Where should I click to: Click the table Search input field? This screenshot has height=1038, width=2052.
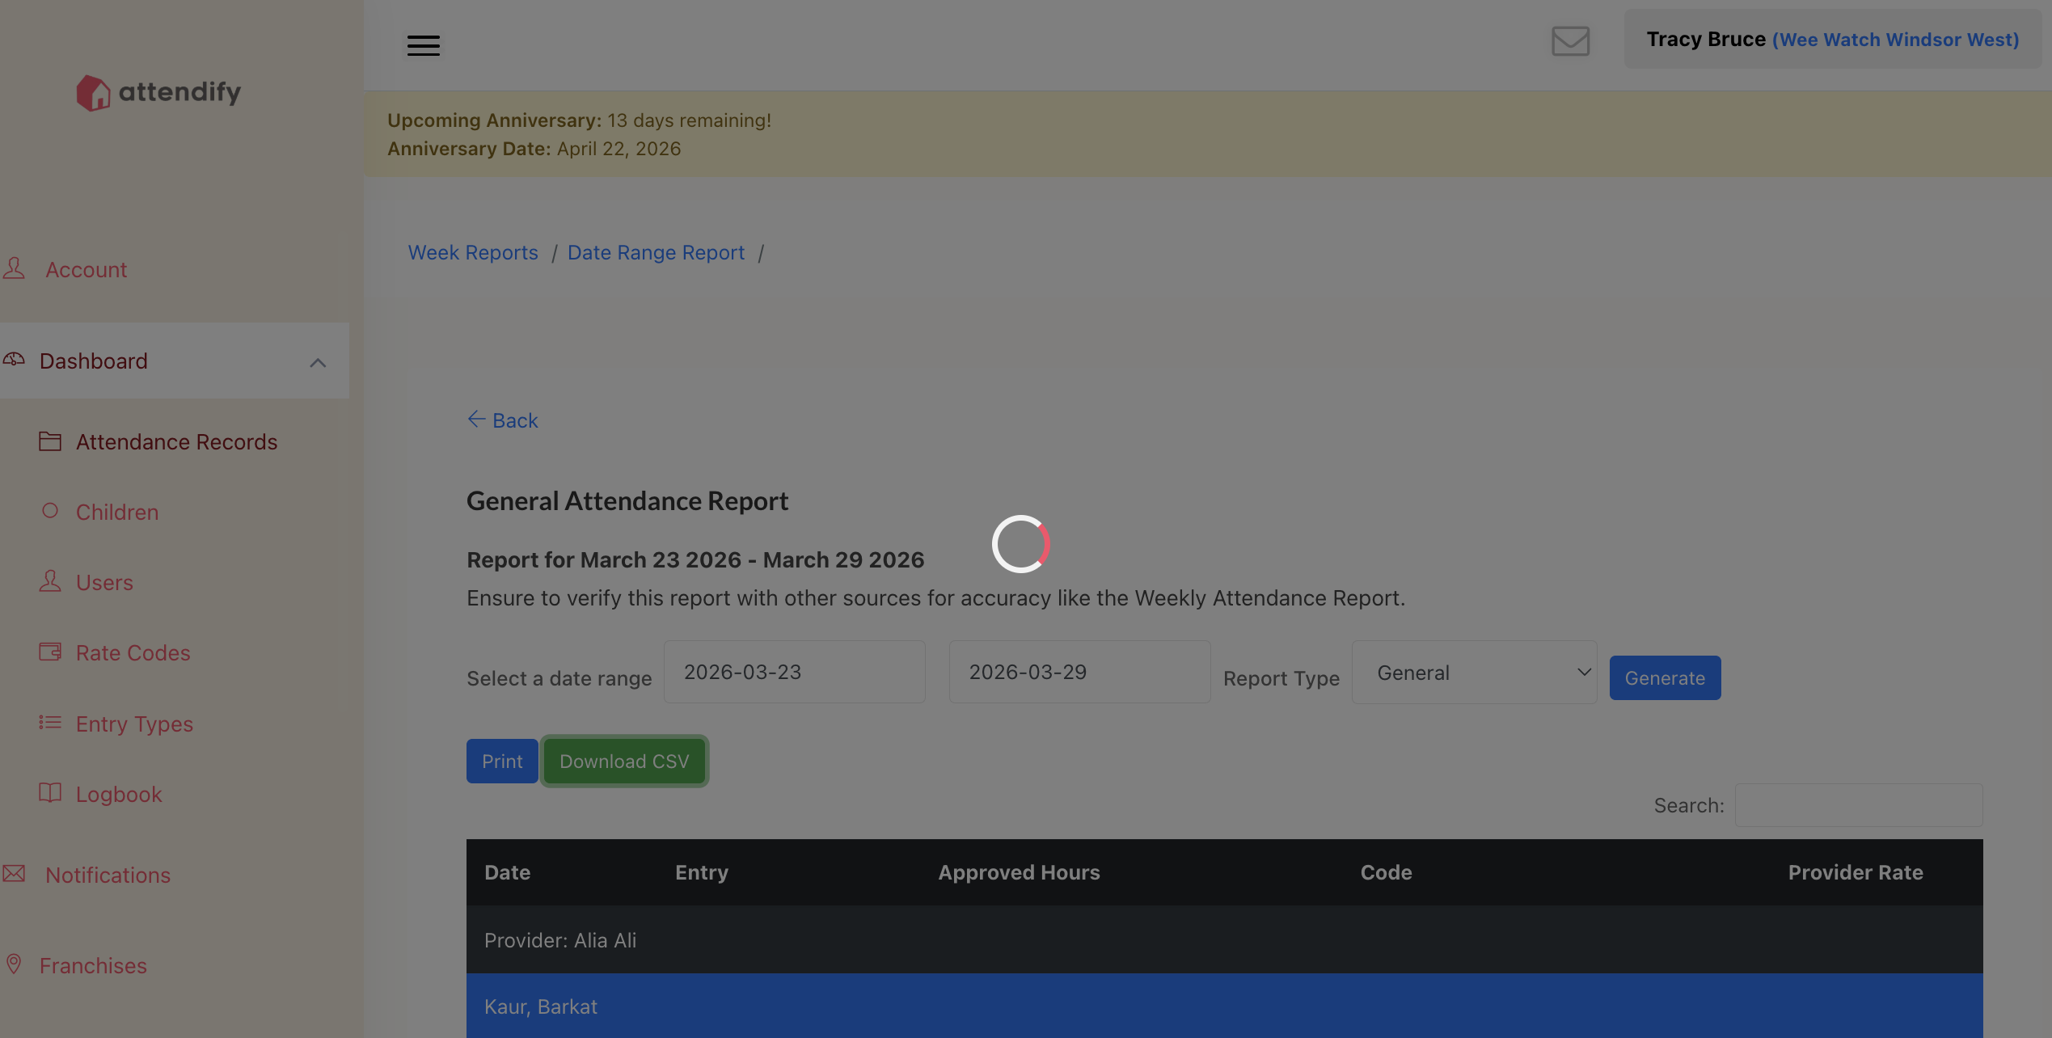tap(1858, 805)
